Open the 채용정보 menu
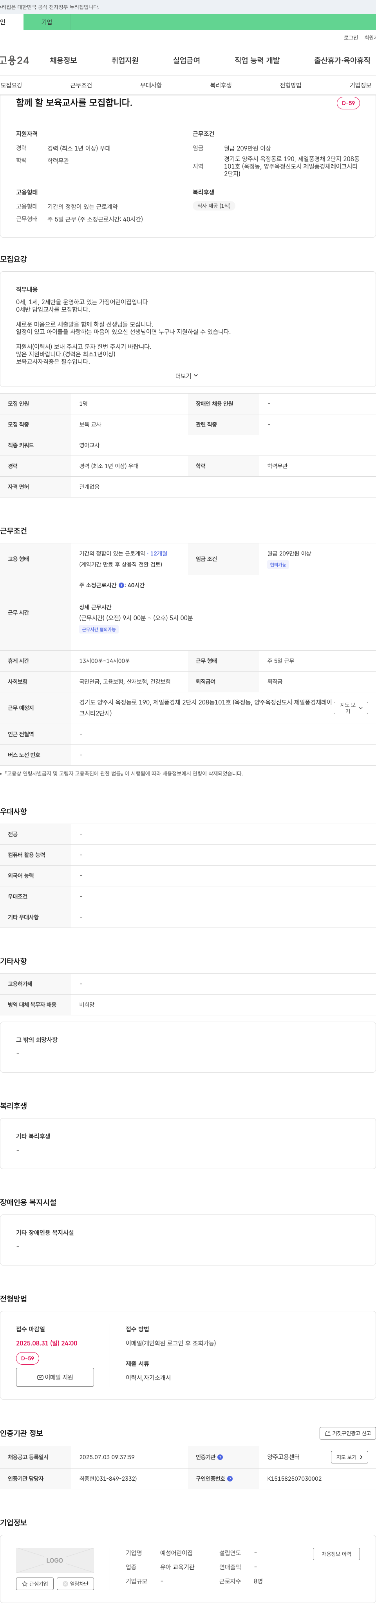Viewport: 376px width, 1603px height. (x=63, y=60)
